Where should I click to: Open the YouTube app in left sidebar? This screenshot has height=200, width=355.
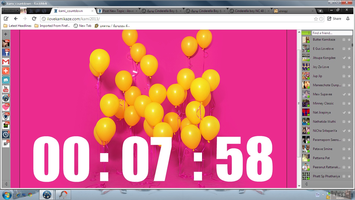click(6, 89)
